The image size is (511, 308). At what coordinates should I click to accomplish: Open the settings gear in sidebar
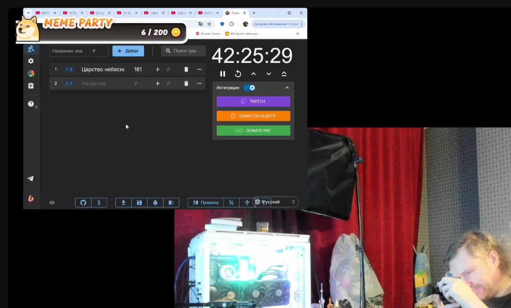tap(31, 61)
